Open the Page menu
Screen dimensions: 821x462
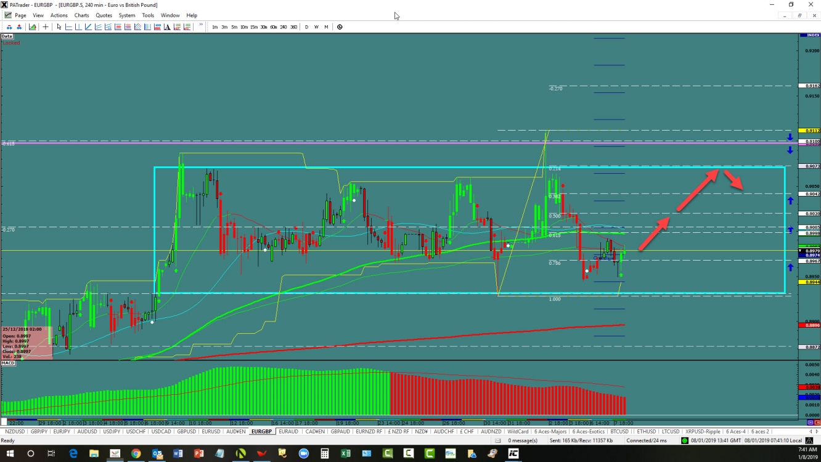coord(20,15)
